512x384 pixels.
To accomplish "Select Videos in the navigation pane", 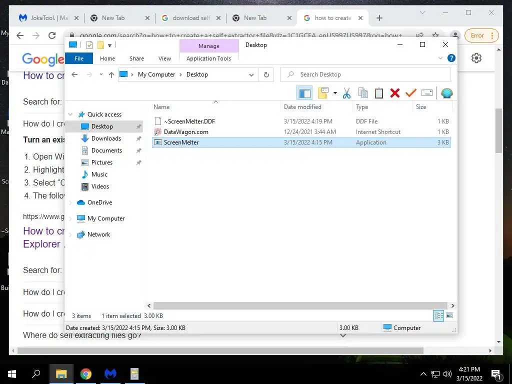I will (x=100, y=186).
